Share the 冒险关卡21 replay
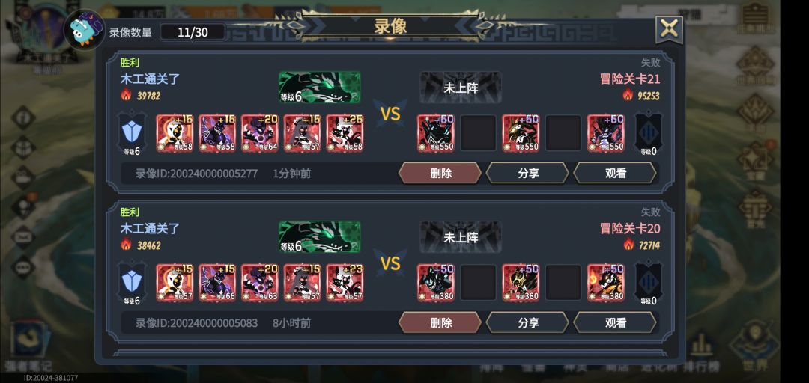This screenshot has width=809, height=383. (527, 174)
